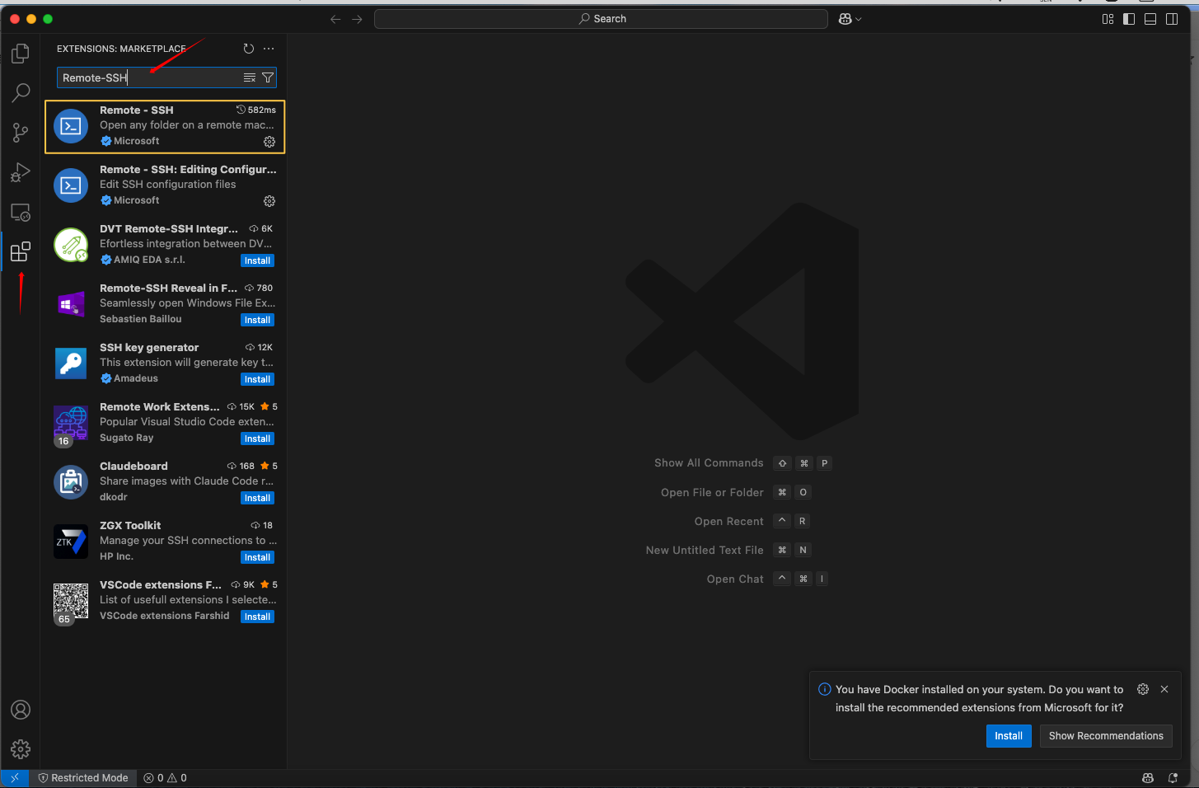Click the Extensions icon in activity bar
The height and width of the screenshot is (788, 1199).
(x=21, y=251)
